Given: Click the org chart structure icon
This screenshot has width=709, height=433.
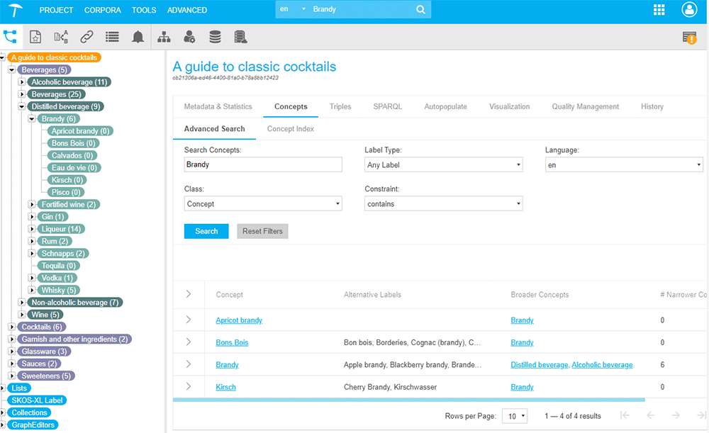Looking at the screenshot, I should (164, 37).
